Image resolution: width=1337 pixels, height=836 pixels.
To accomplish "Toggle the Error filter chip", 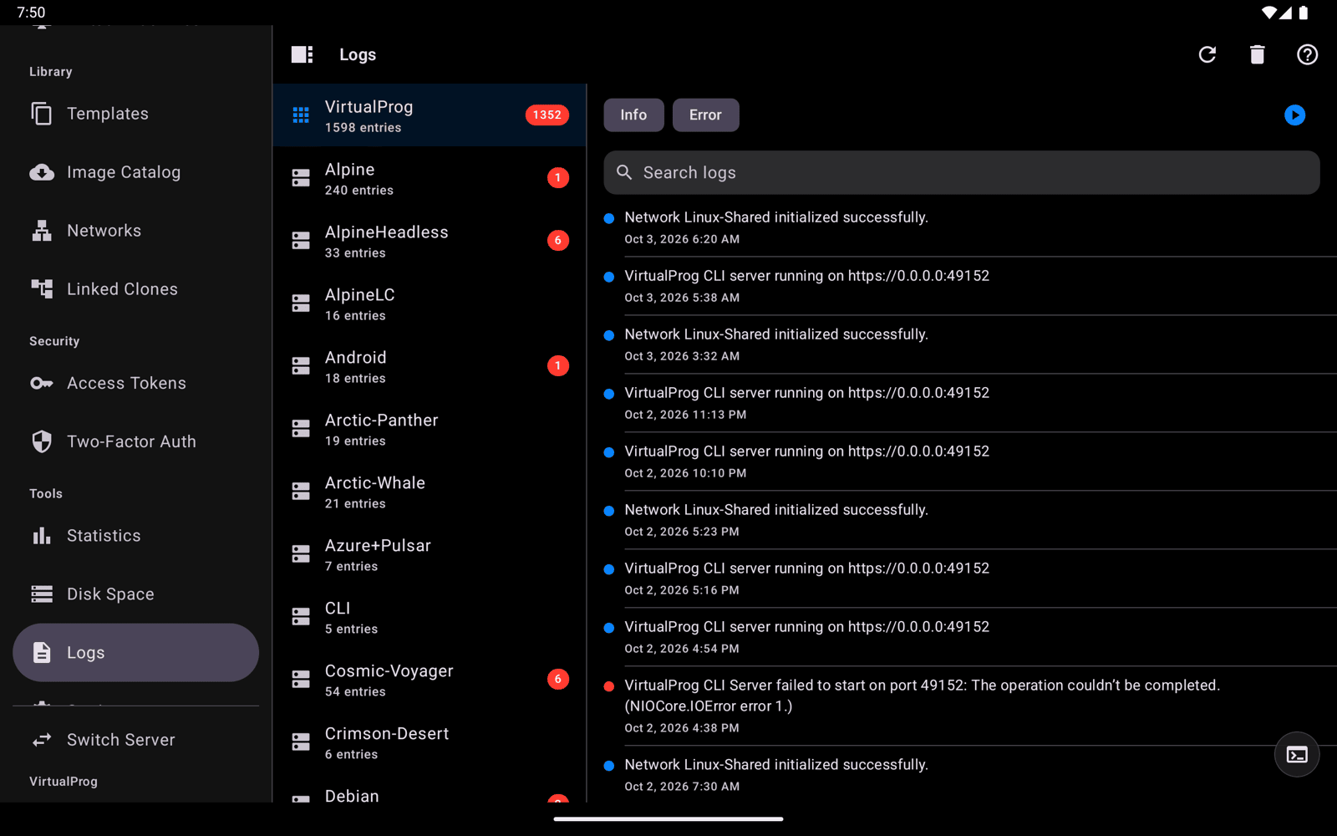I will 705,115.
